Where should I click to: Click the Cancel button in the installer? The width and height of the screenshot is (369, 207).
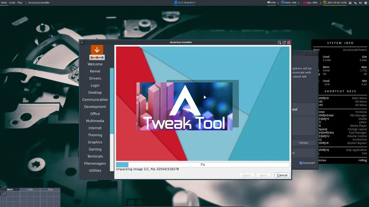click(282, 175)
